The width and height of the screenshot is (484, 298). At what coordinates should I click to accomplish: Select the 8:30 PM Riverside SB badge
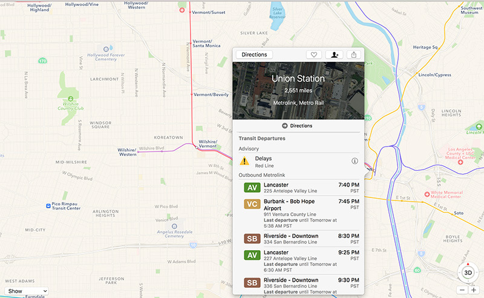[252, 239]
